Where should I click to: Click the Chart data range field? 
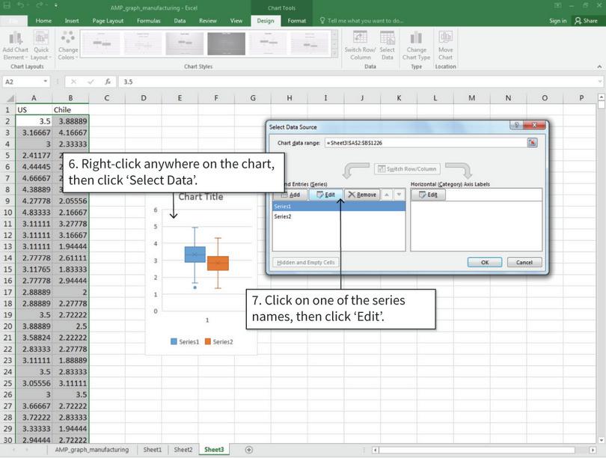(x=426, y=143)
